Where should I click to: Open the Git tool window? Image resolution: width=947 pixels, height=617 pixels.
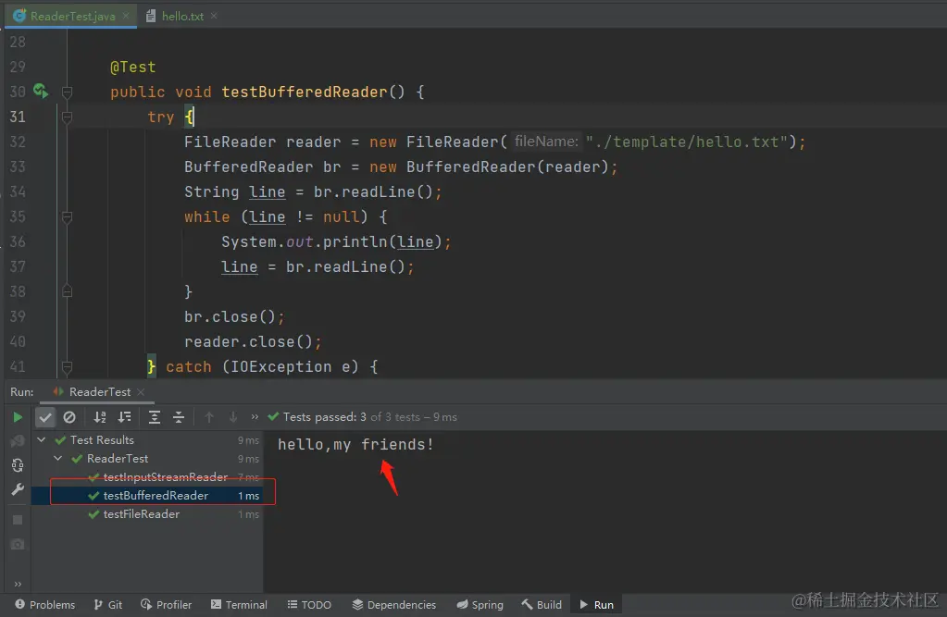tap(108, 604)
